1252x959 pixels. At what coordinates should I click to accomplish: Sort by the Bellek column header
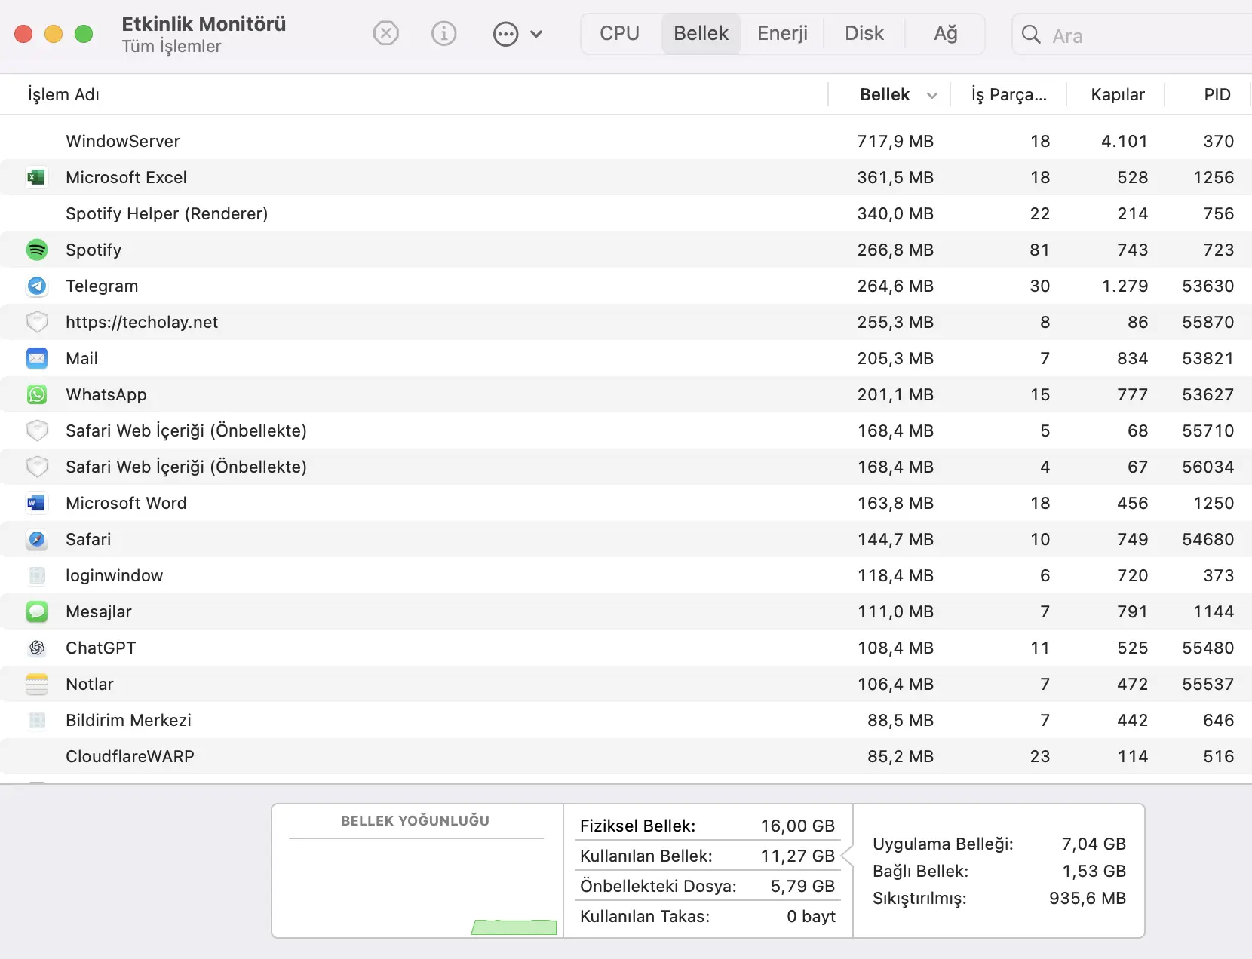[885, 94]
